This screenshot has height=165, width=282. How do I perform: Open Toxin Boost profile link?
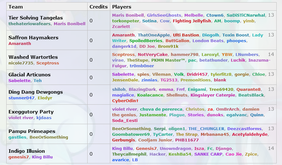coord(236,35)
